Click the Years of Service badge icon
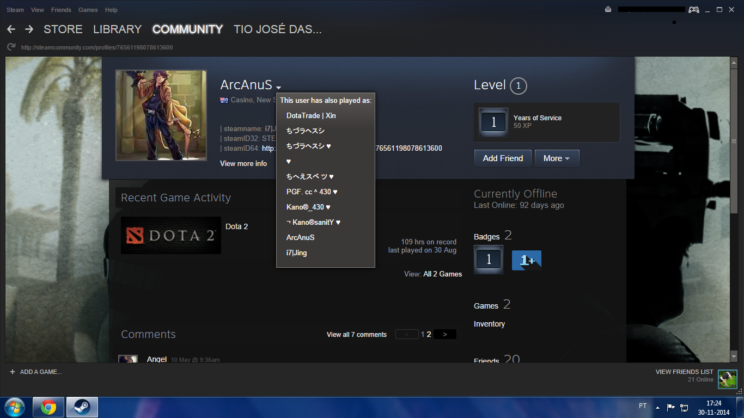 [x=493, y=122]
